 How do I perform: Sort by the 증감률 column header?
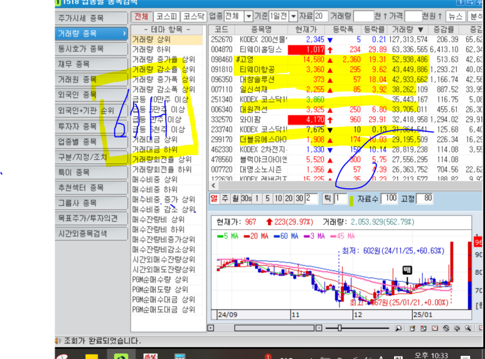(x=444, y=29)
